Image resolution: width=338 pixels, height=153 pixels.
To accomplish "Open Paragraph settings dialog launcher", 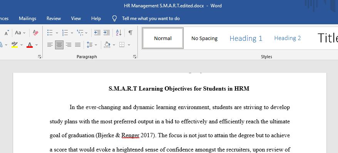I will point(135,57).
